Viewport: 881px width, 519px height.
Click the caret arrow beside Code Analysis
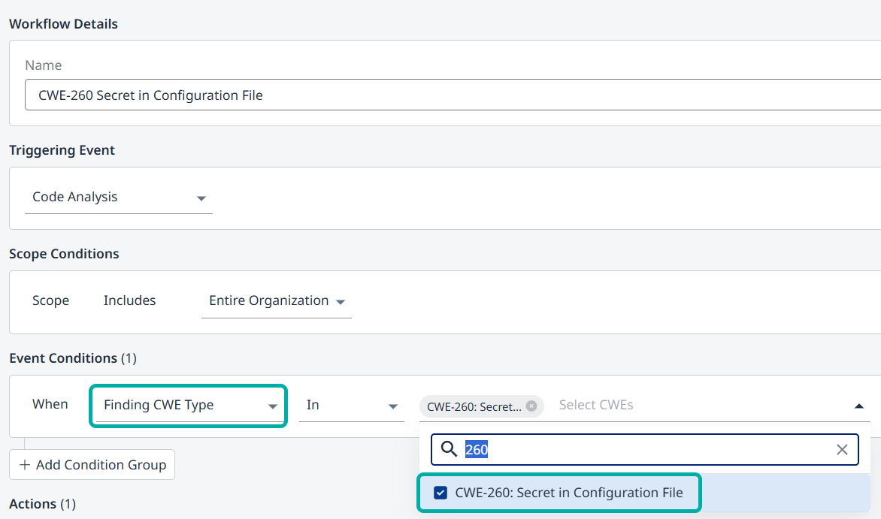point(201,198)
